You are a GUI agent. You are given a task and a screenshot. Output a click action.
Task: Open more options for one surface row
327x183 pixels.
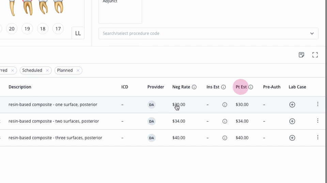[317, 104]
